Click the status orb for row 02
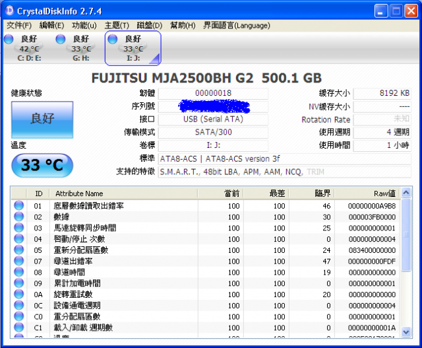This screenshot has height=348, width=422. 19,217
